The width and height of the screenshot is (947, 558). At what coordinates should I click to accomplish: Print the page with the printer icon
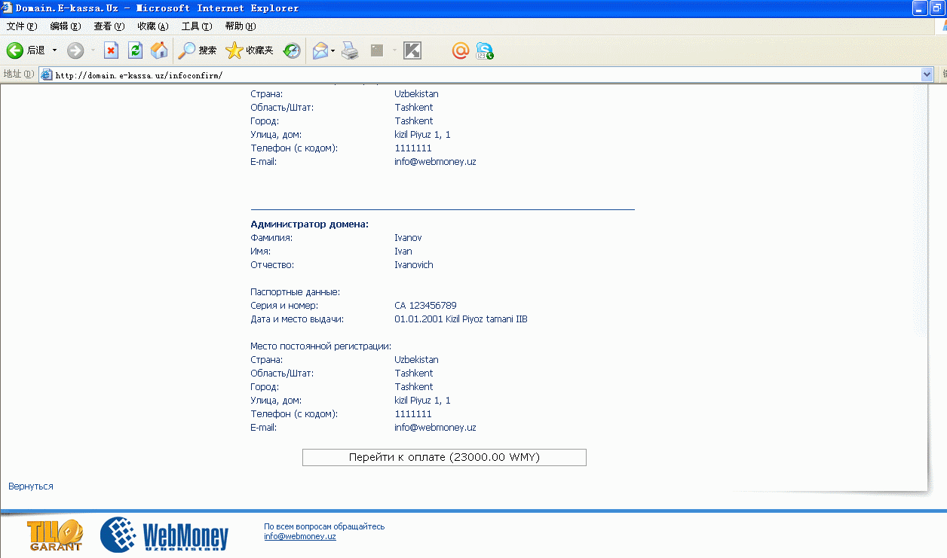click(350, 50)
